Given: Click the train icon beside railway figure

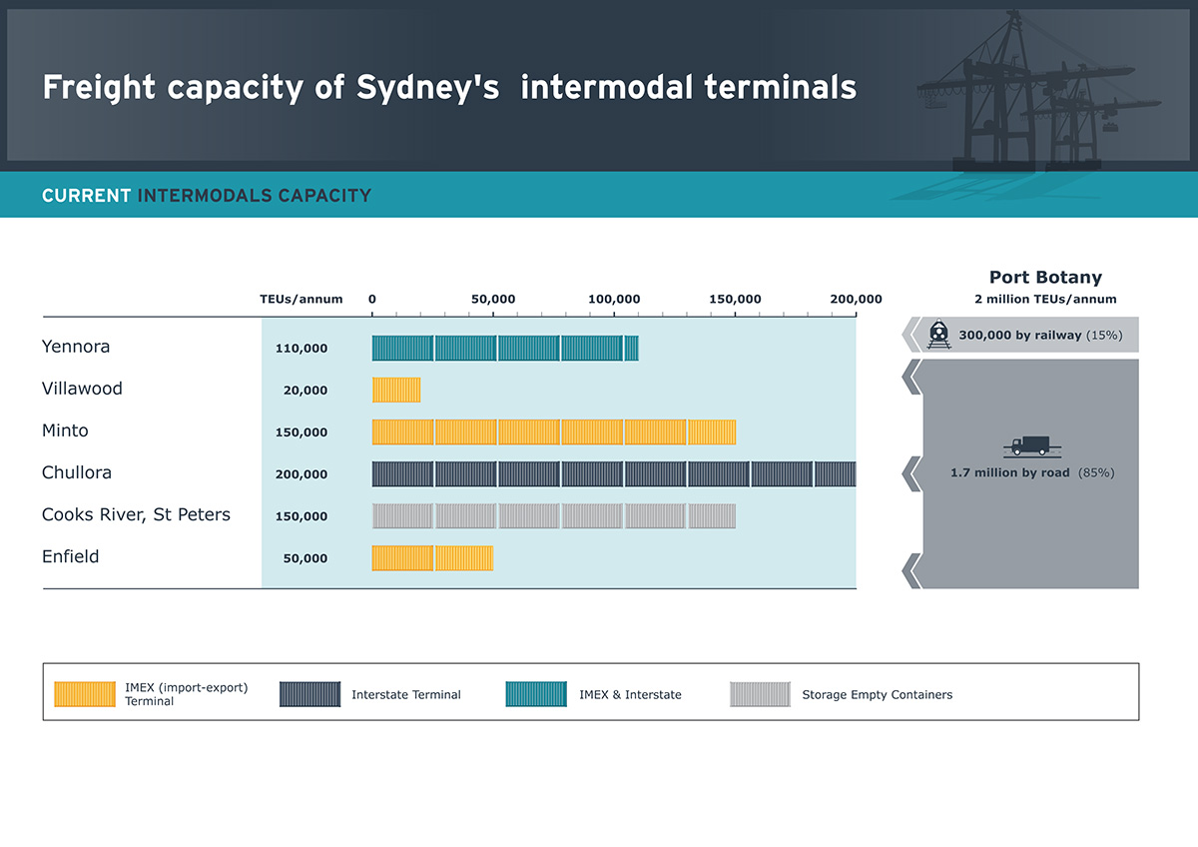Looking at the screenshot, I should (938, 336).
